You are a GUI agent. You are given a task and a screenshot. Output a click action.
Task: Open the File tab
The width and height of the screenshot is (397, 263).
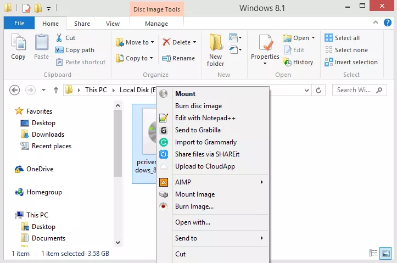click(19, 23)
